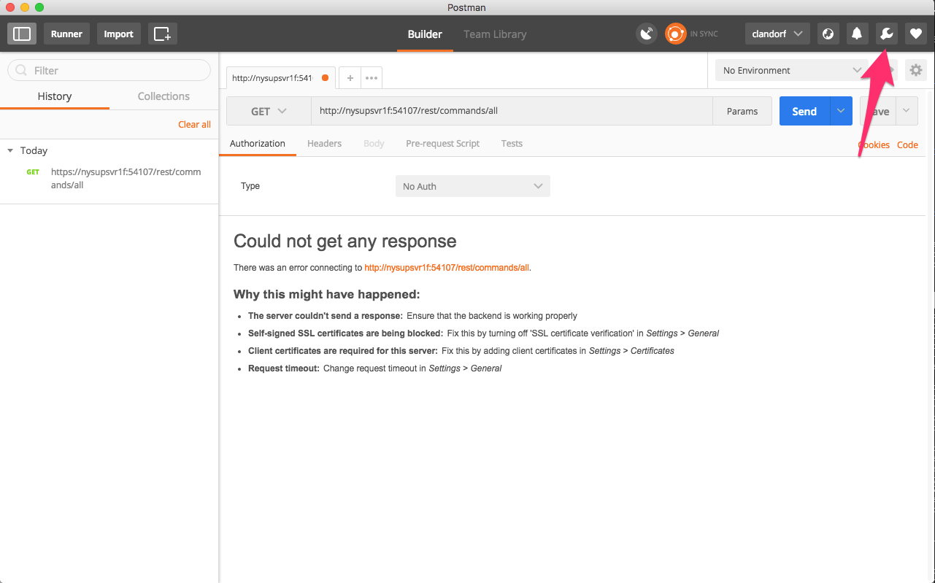Switch to the Collections tab
Screen dimensions: 935x583
pyautogui.click(x=163, y=96)
